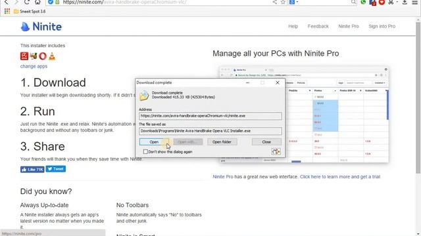Click the bottom-right icon in download dialog
421x236 pixels.
click(x=276, y=151)
